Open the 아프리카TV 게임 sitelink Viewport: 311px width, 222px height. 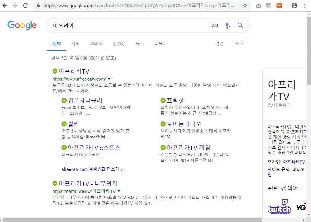pyautogui.click(x=188, y=148)
